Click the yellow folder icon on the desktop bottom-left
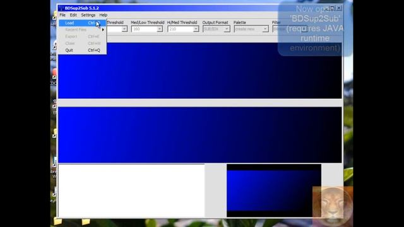This screenshot has width=404, height=227. [57, 221]
